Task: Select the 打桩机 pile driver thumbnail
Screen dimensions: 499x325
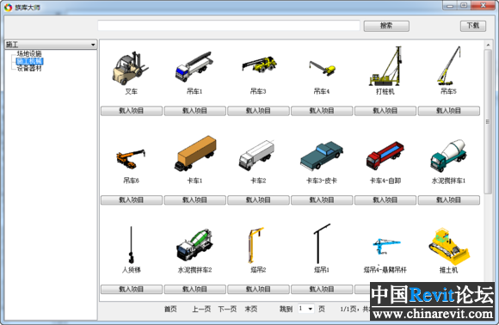Action: 385,66
